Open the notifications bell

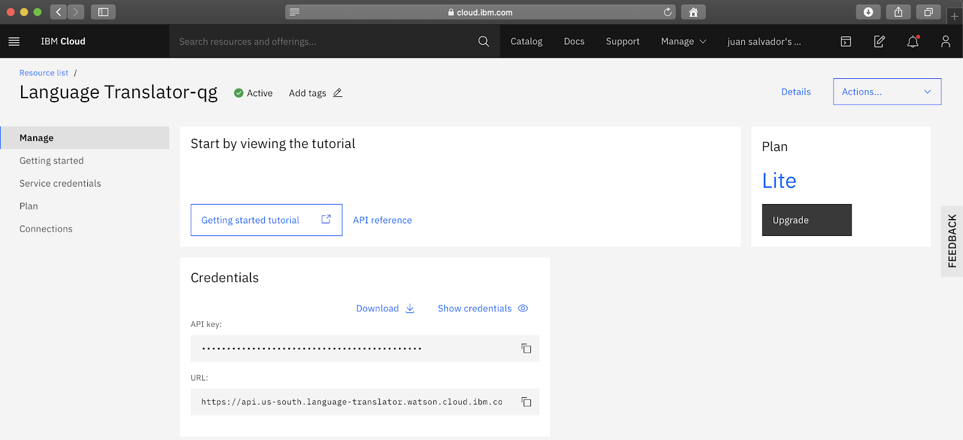tap(913, 41)
